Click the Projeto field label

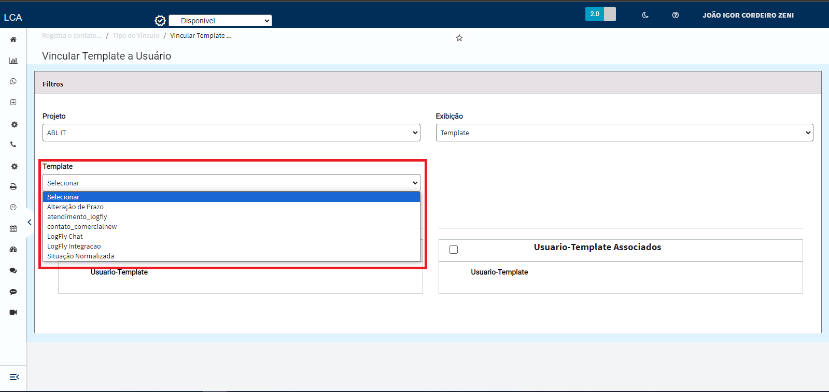(x=54, y=116)
